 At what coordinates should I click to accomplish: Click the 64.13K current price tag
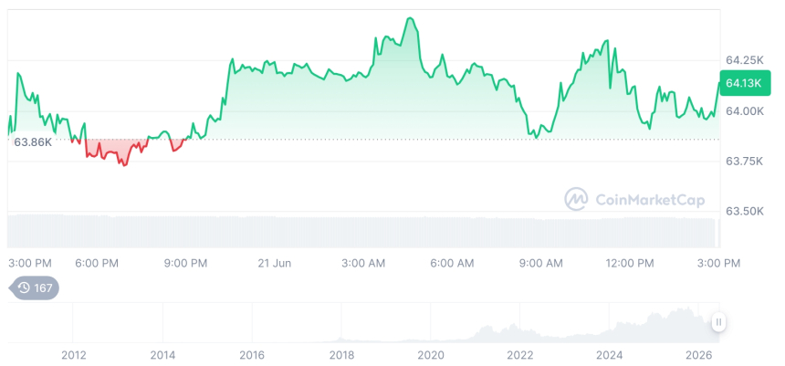745,83
